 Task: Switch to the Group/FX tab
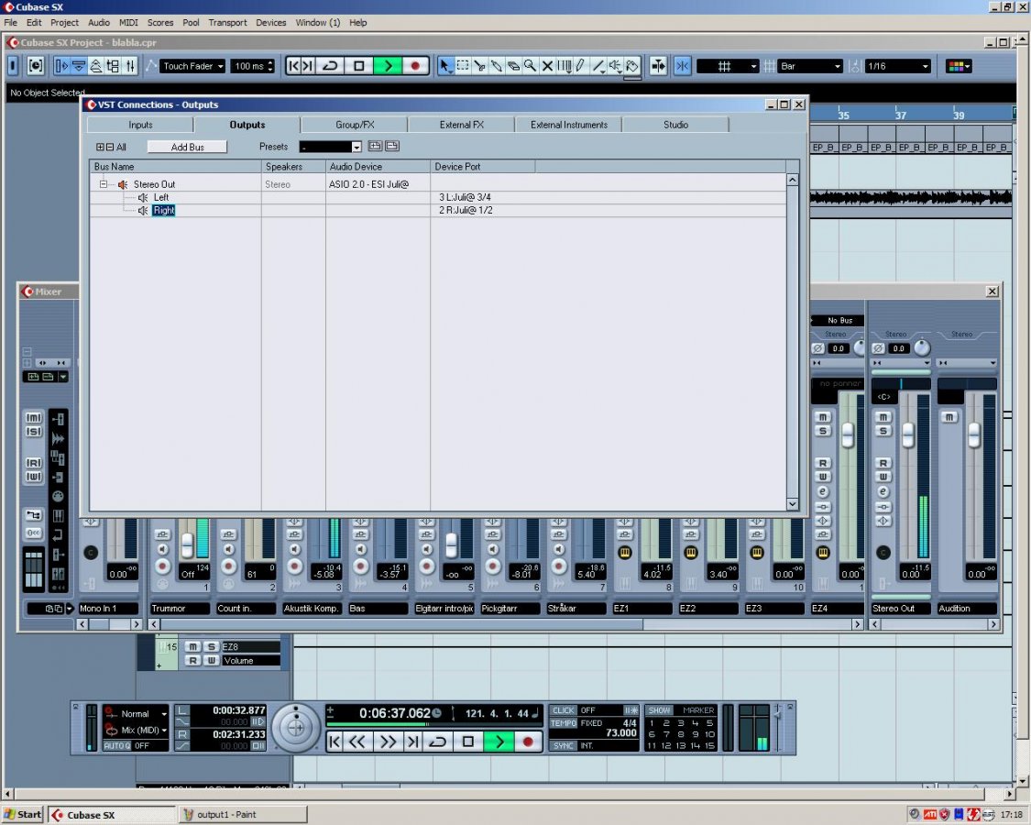tap(355, 125)
